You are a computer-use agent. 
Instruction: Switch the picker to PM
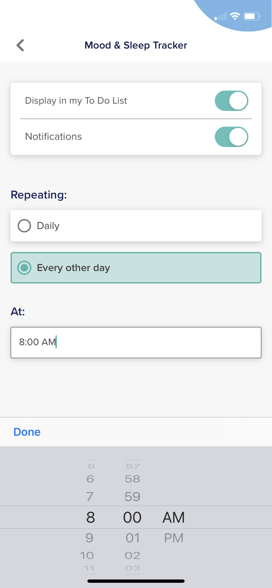point(174,538)
